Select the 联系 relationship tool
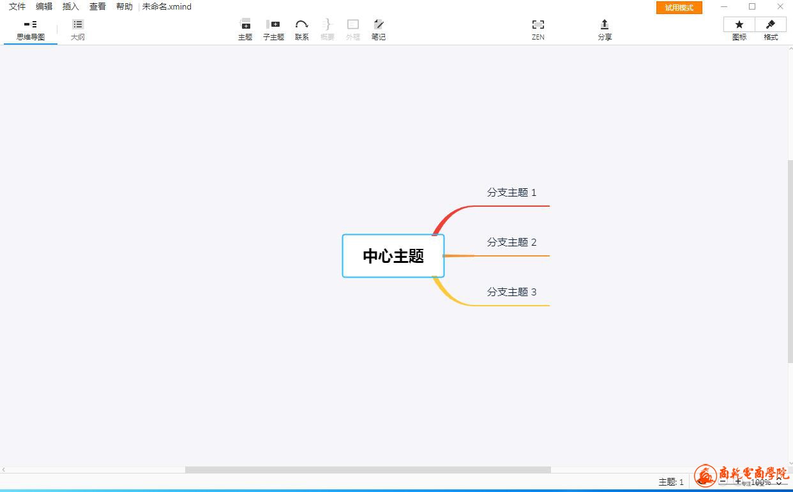793x492 pixels. tap(301, 29)
